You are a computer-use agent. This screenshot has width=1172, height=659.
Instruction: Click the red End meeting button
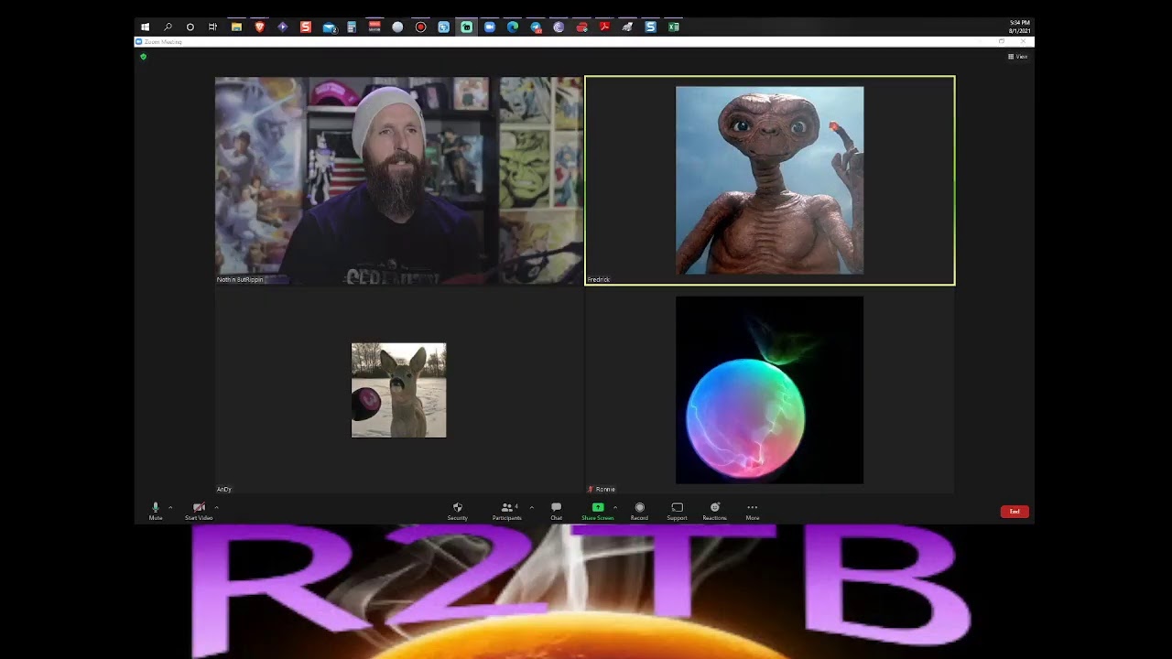pyautogui.click(x=1015, y=512)
